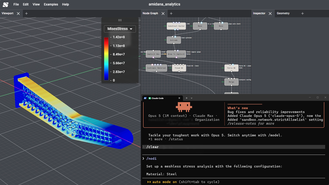
Task: Click the Fixed BC bottom output port
Action: 179,71
